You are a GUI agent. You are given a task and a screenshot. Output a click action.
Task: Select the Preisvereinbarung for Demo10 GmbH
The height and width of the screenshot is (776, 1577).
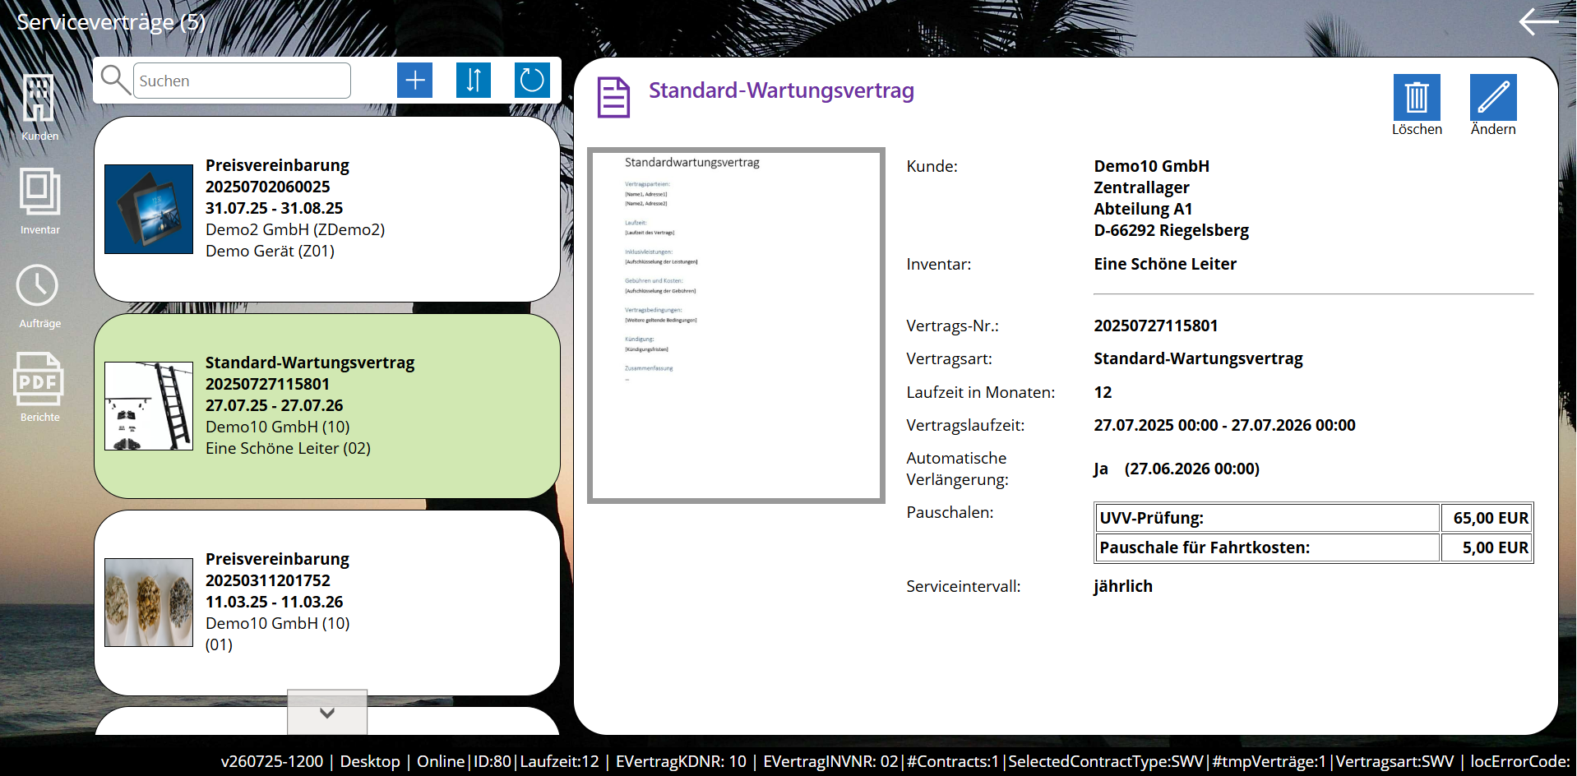(x=326, y=602)
